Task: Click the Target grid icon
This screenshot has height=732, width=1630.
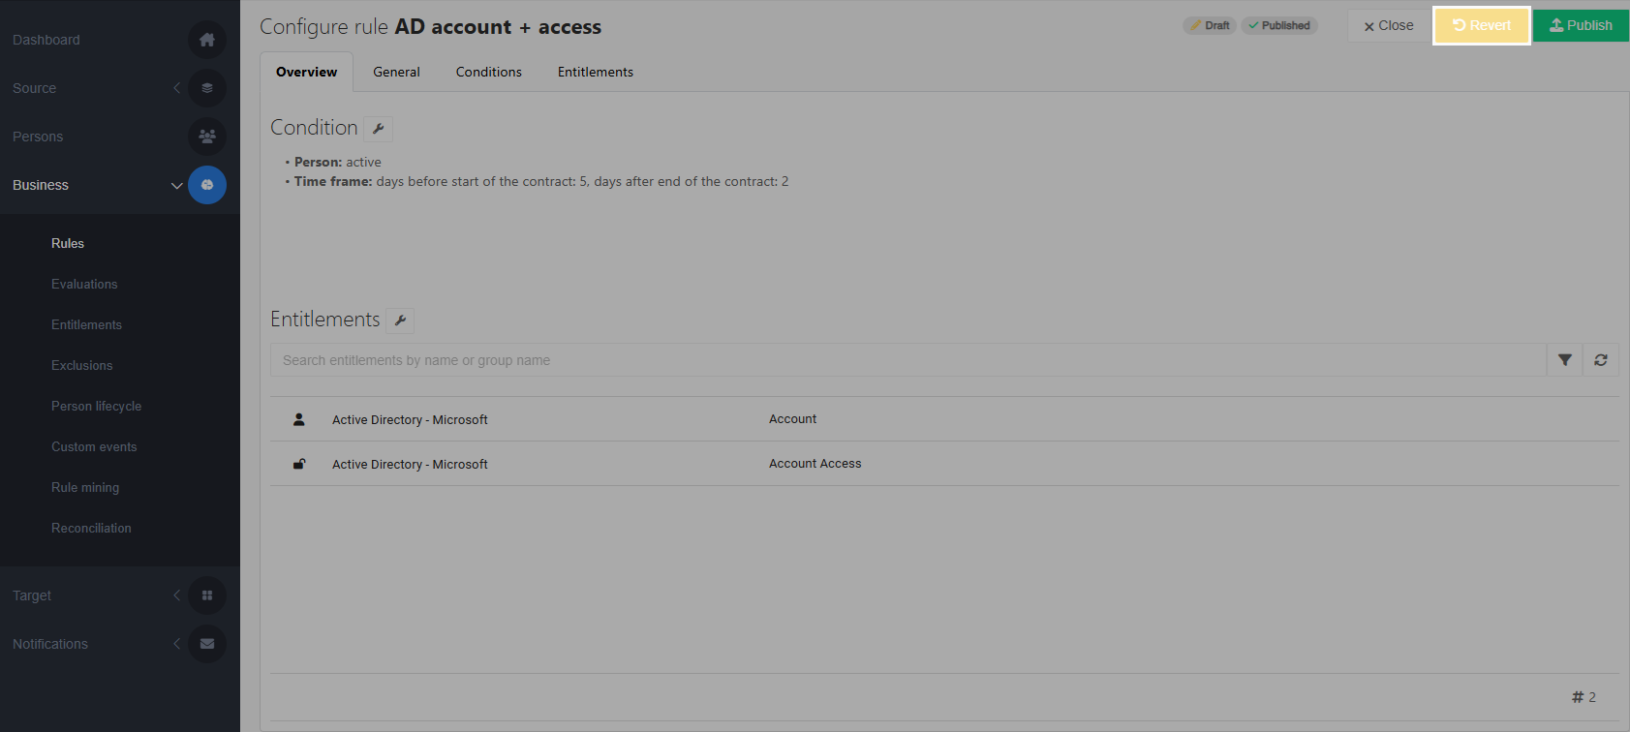Action: tap(207, 595)
